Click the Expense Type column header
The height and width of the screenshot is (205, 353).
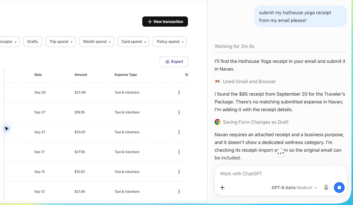click(x=126, y=75)
